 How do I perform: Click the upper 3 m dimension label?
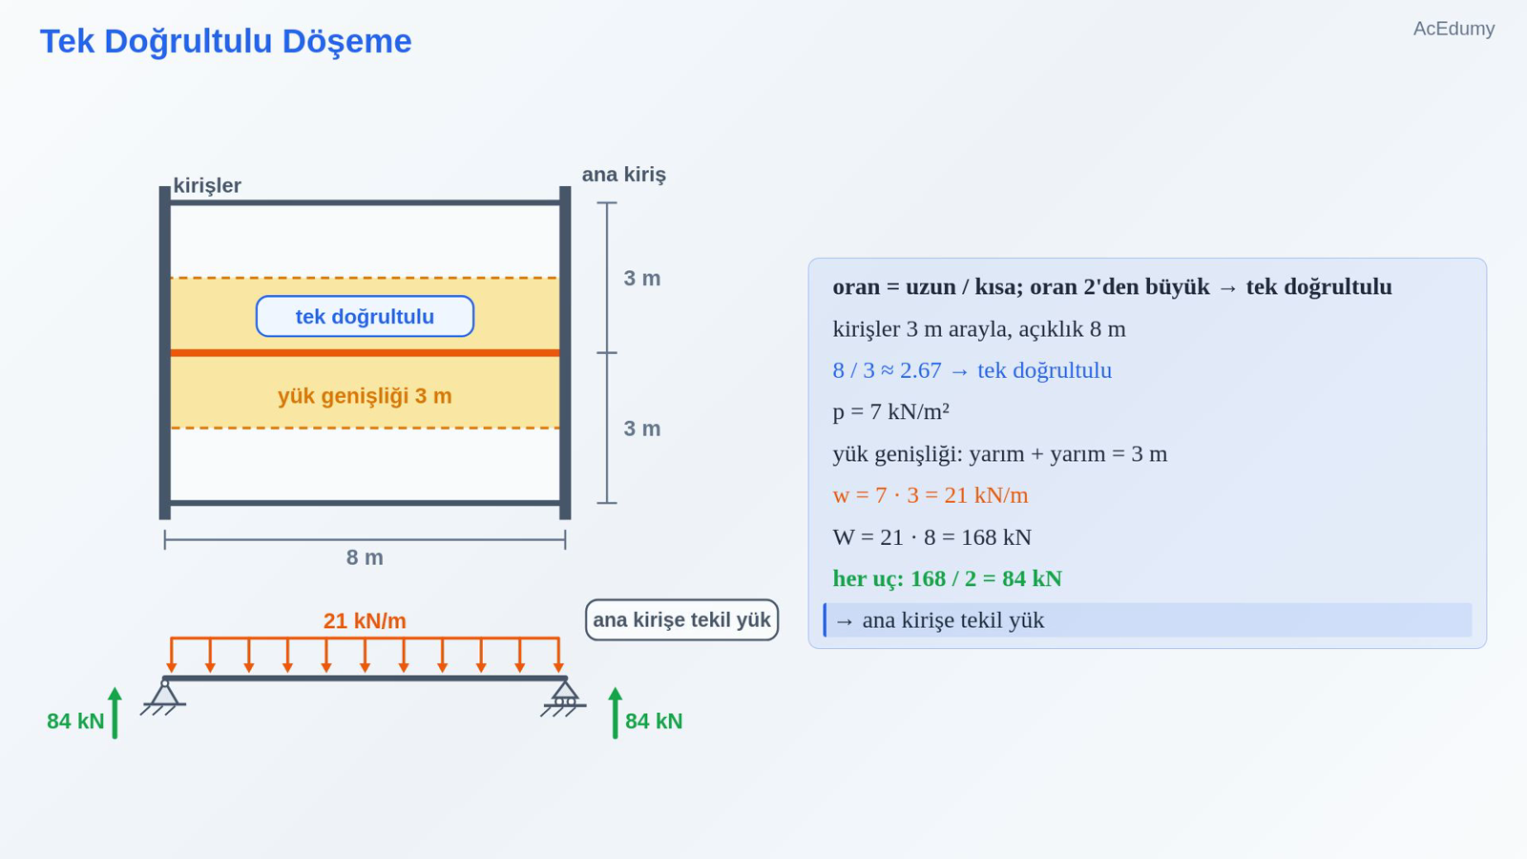[642, 279]
